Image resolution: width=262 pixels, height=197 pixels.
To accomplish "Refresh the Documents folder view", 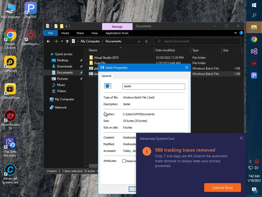I will [x=147, y=41].
